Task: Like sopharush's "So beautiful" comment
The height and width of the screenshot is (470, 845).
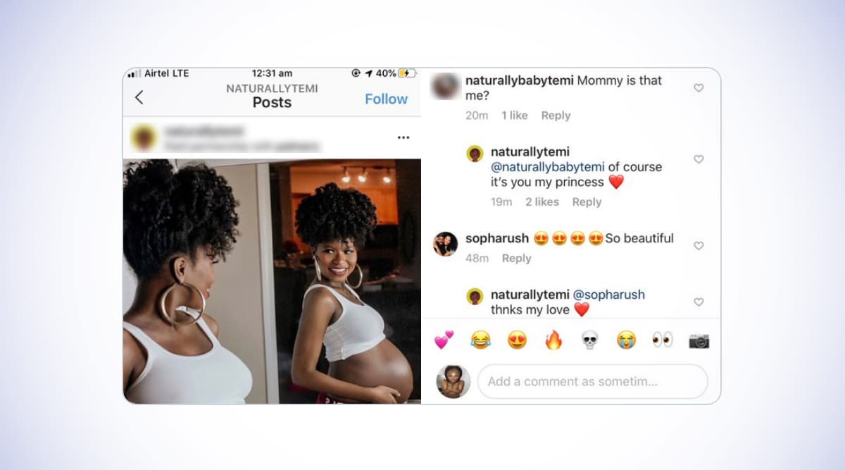Action: (x=699, y=246)
